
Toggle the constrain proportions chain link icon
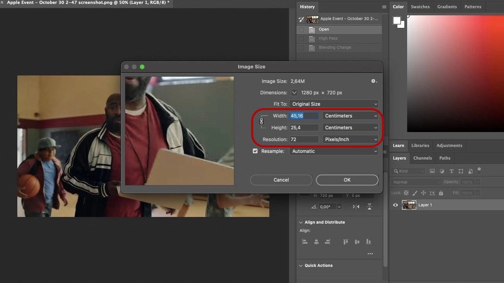[x=261, y=122]
